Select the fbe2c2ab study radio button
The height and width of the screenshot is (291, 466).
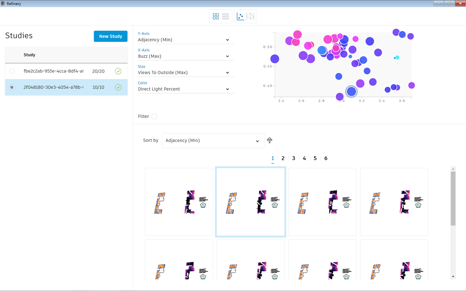point(12,71)
